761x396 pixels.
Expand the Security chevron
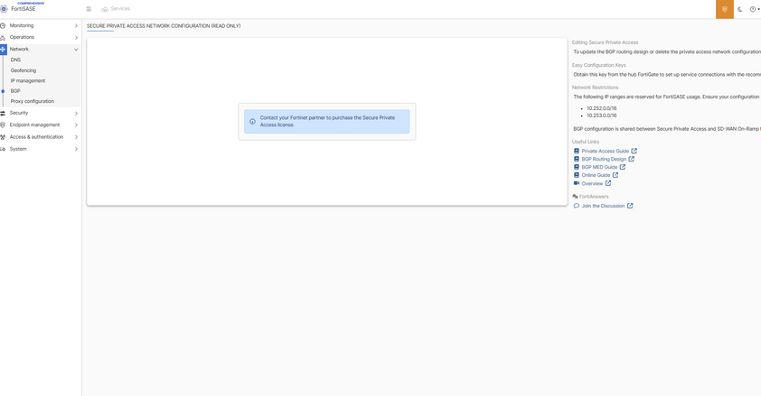(76, 114)
